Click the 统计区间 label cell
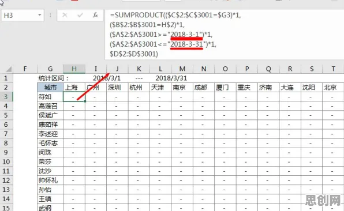The image size is (344, 211). click(x=50, y=78)
